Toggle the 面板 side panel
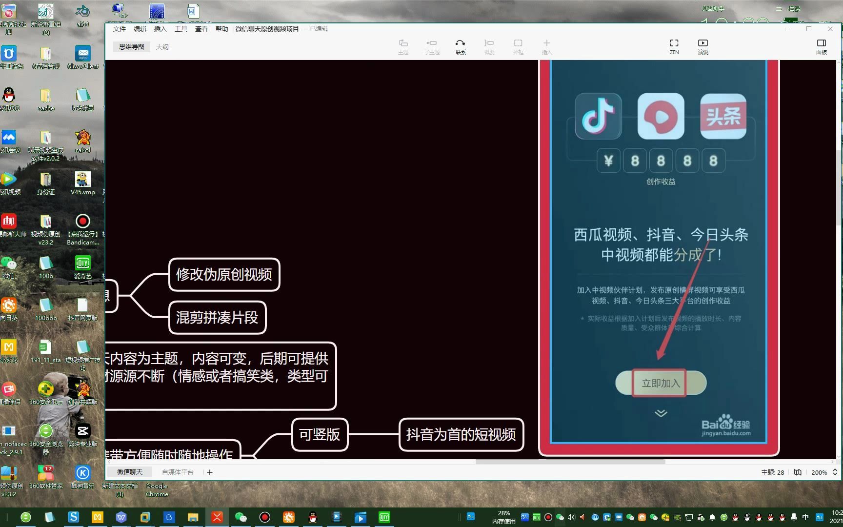 (x=822, y=47)
